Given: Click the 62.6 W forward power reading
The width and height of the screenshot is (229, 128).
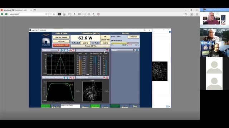Looking at the screenshot, I should coord(86,38).
